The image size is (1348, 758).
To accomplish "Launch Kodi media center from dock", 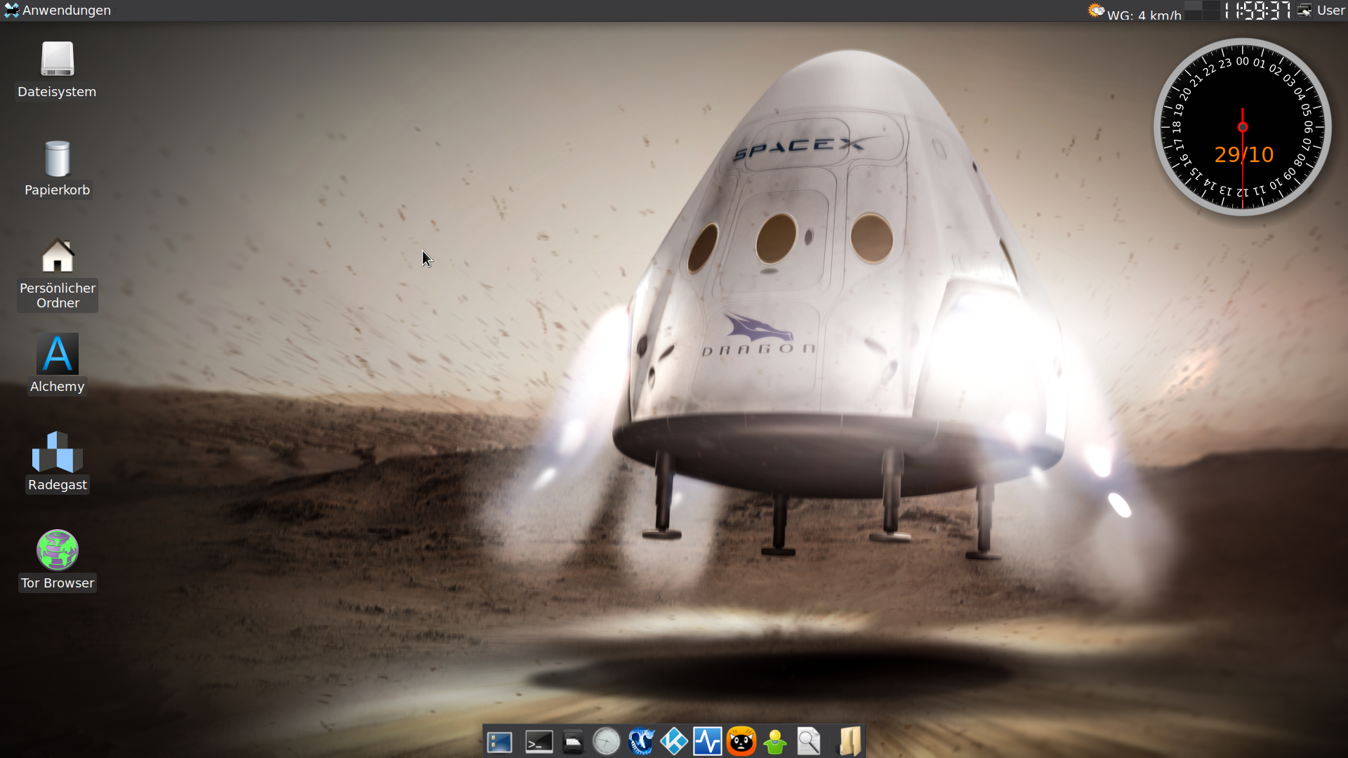I will tap(674, 742).
